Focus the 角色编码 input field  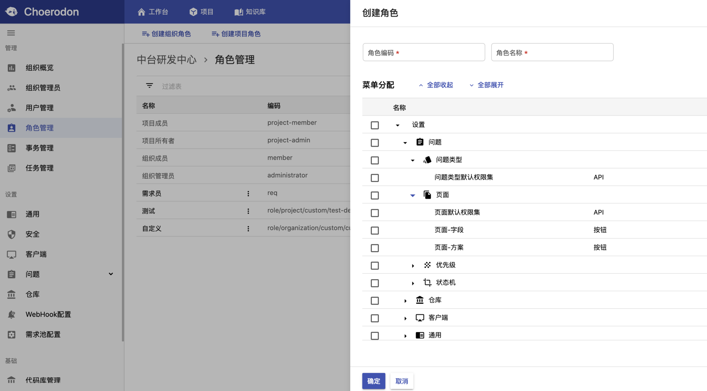click(424, 52)
